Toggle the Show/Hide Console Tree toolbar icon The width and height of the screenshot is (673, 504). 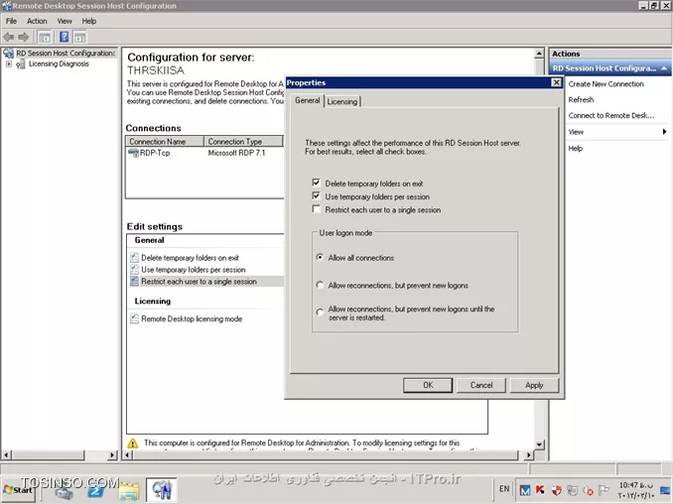pyautogui.click(x=45, y=38)
